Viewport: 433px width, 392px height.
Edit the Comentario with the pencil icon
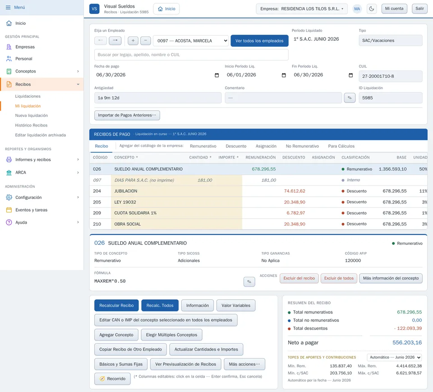coord(350,98)
